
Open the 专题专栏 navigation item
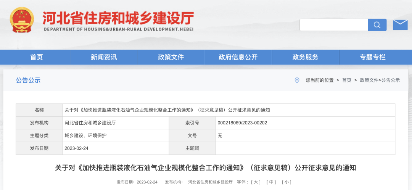coord(373,57)
